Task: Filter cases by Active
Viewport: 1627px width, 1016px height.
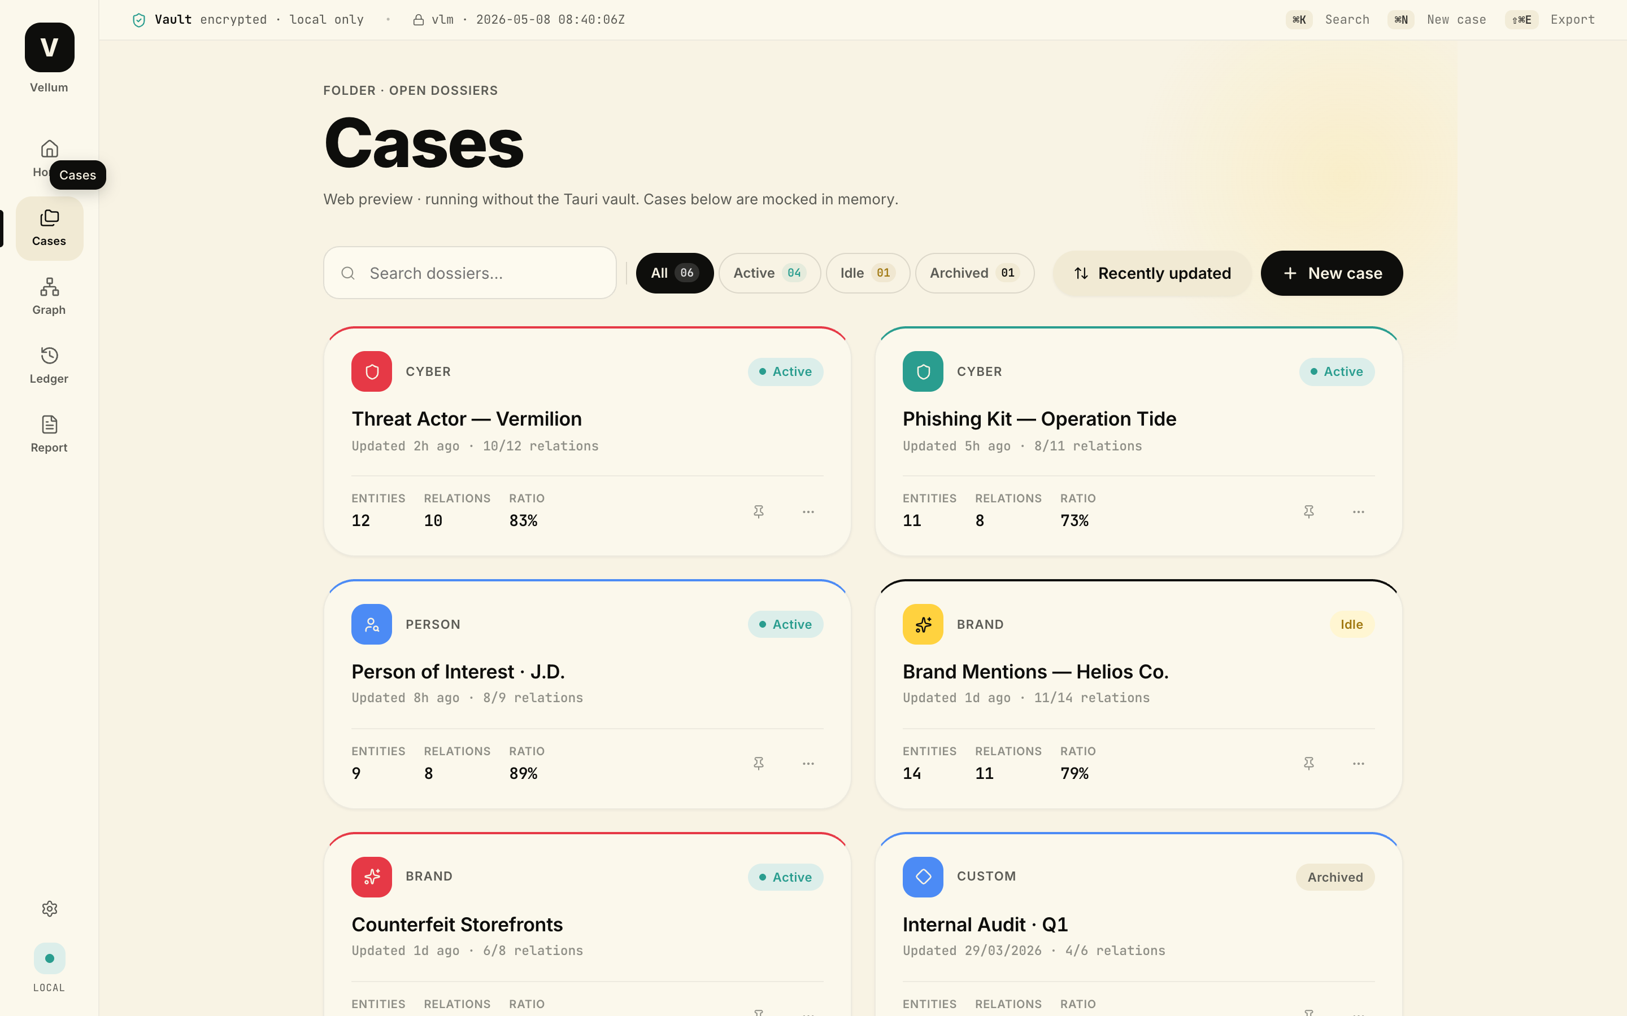Action: point(769,273)
